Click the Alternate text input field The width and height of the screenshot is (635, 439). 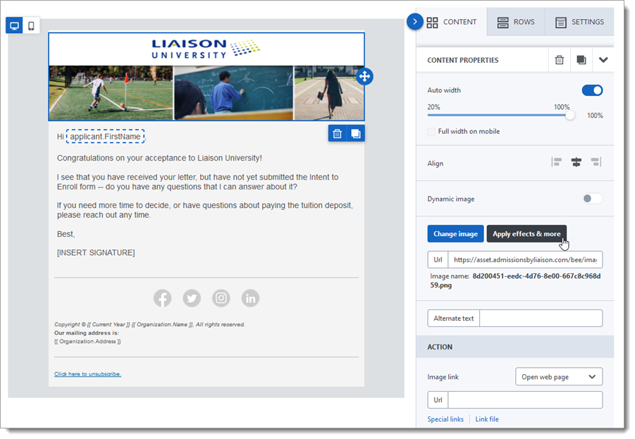[x=541, y=319]
